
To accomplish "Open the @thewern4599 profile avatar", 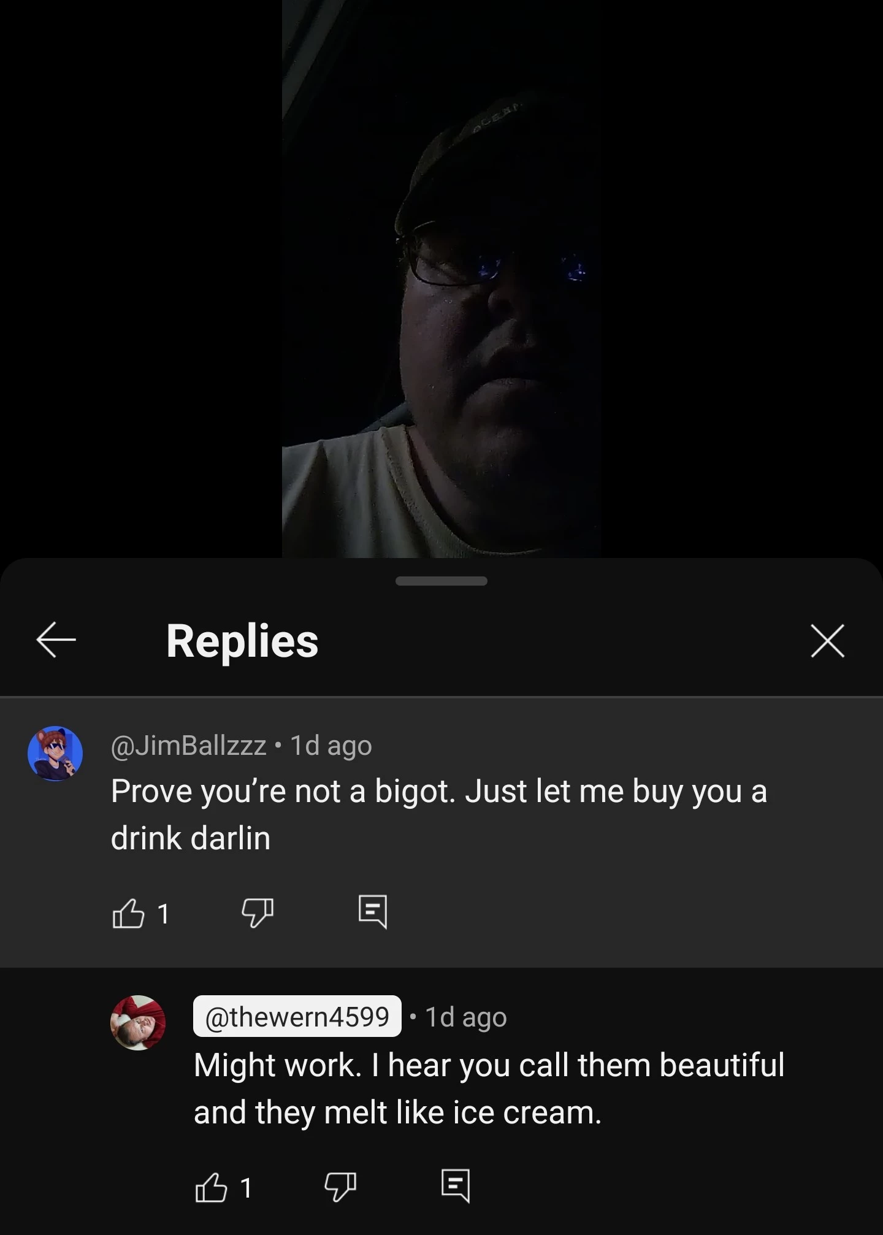I will pyautogui.click(x=138, y=1023).
